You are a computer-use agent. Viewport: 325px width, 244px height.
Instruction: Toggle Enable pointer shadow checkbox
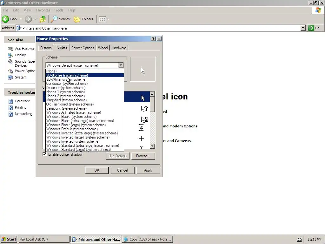[44, 154]
